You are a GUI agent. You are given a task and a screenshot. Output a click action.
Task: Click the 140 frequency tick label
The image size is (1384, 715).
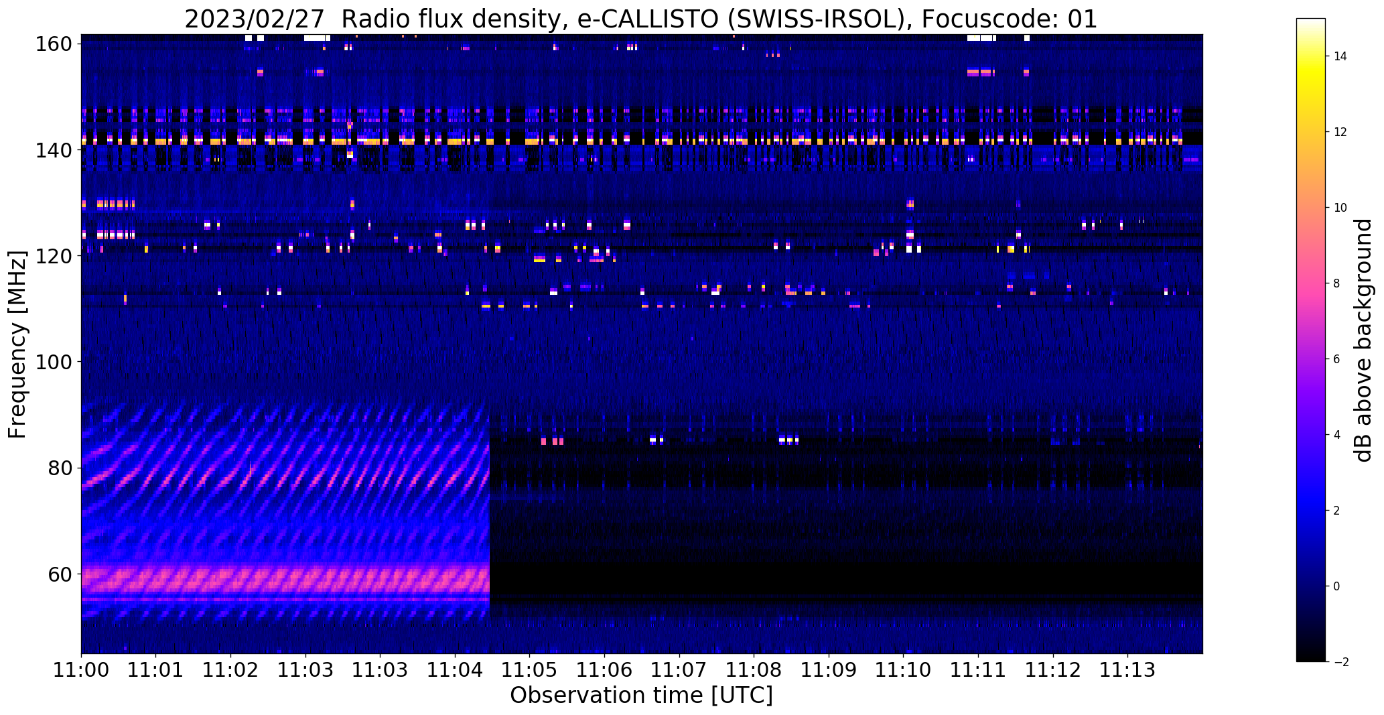coord(52,151)
